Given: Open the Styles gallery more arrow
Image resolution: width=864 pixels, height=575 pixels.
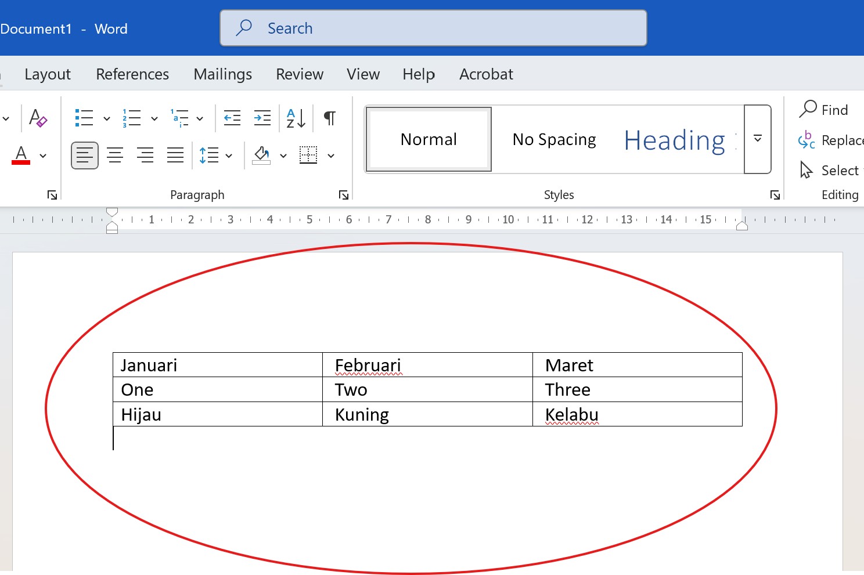Looking at the screenshot, I should pyautogui.click(x=757, y=139).
